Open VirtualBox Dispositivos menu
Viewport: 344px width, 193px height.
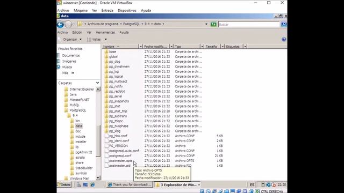tap(127, 11)
